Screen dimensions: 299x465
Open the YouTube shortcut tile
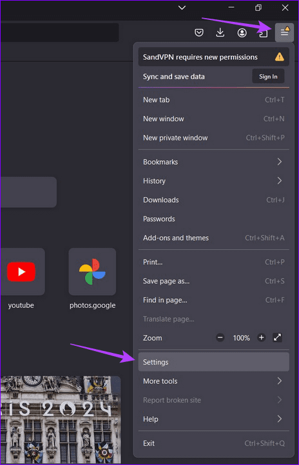click(21, 272)
